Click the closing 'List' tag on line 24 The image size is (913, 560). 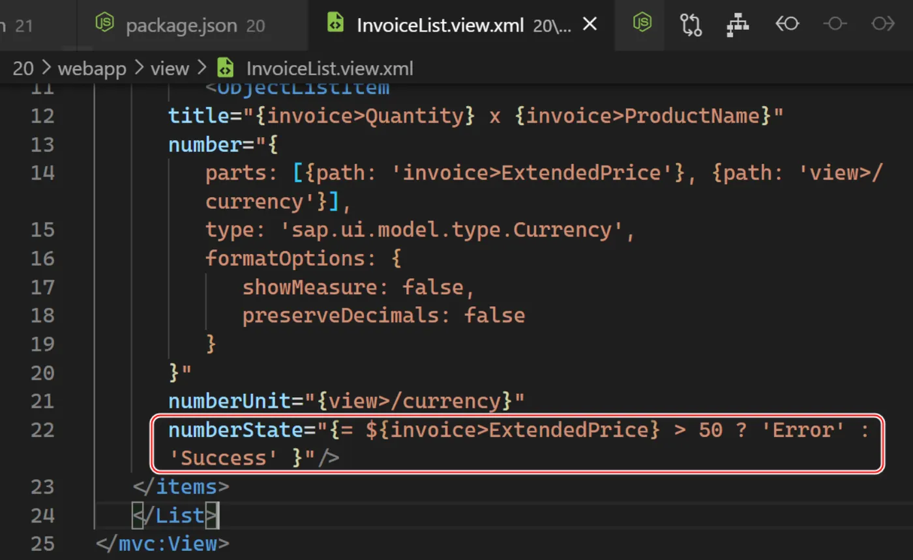pos(175,515)
